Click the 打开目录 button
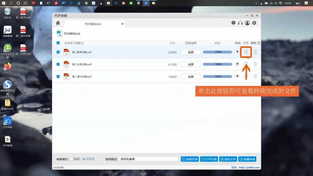313x176 pixels. [x=209, y=159]
